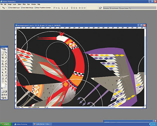Select the History Brush tool
Viewport: 157px width, 126px height.
point(6,64)
